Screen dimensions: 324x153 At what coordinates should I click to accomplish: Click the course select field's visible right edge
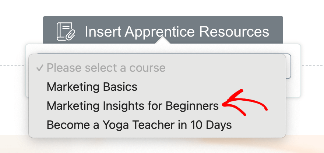pyautogui.click(x=288, y=66)
